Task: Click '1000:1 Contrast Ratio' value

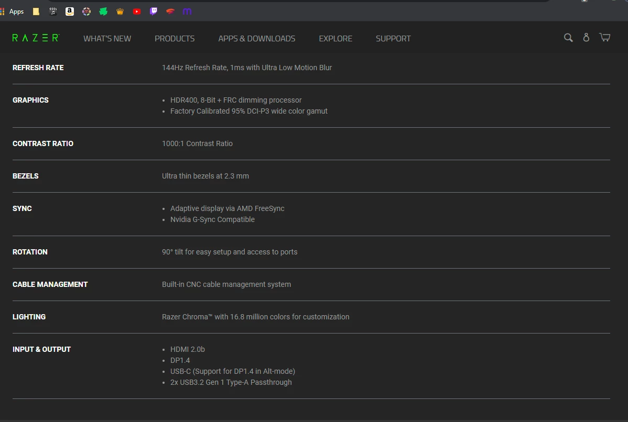Action: coord(197,143)
